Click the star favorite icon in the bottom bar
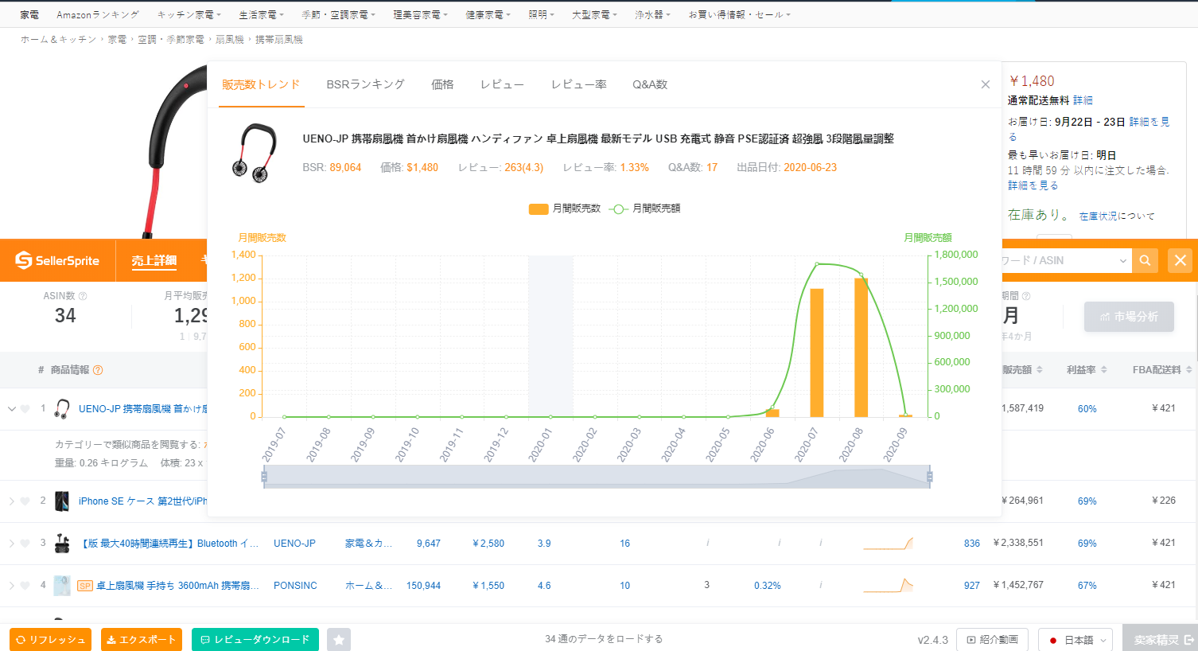1198x651 pixels. [339, 640]
